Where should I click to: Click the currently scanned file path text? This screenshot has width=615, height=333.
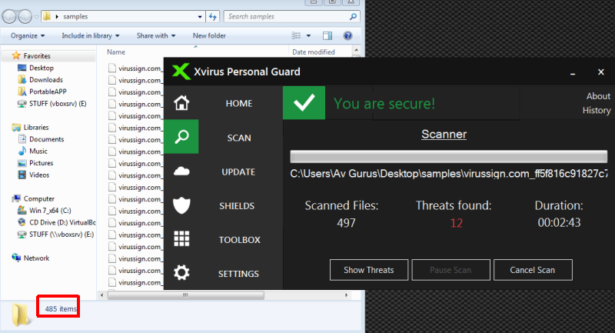449,174
